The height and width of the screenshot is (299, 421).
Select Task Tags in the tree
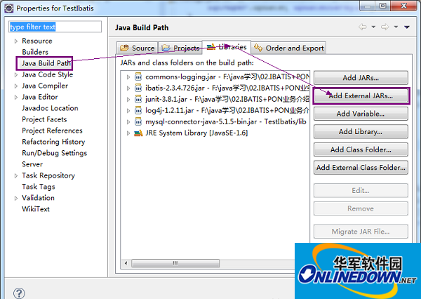pyautogui.click(x=39, y=187)
